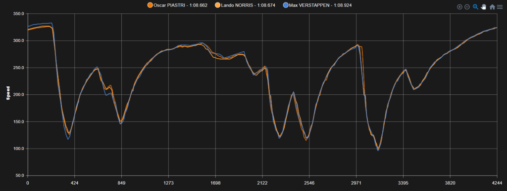Click the 300.0 y-axis label
Image resolution: width=507 pixels, height=191 pixels.
[18, 41]
